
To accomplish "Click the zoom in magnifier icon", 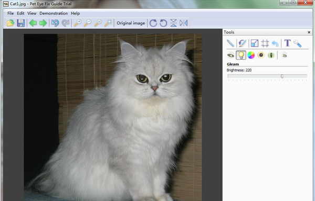I will [x=78, y=23].
